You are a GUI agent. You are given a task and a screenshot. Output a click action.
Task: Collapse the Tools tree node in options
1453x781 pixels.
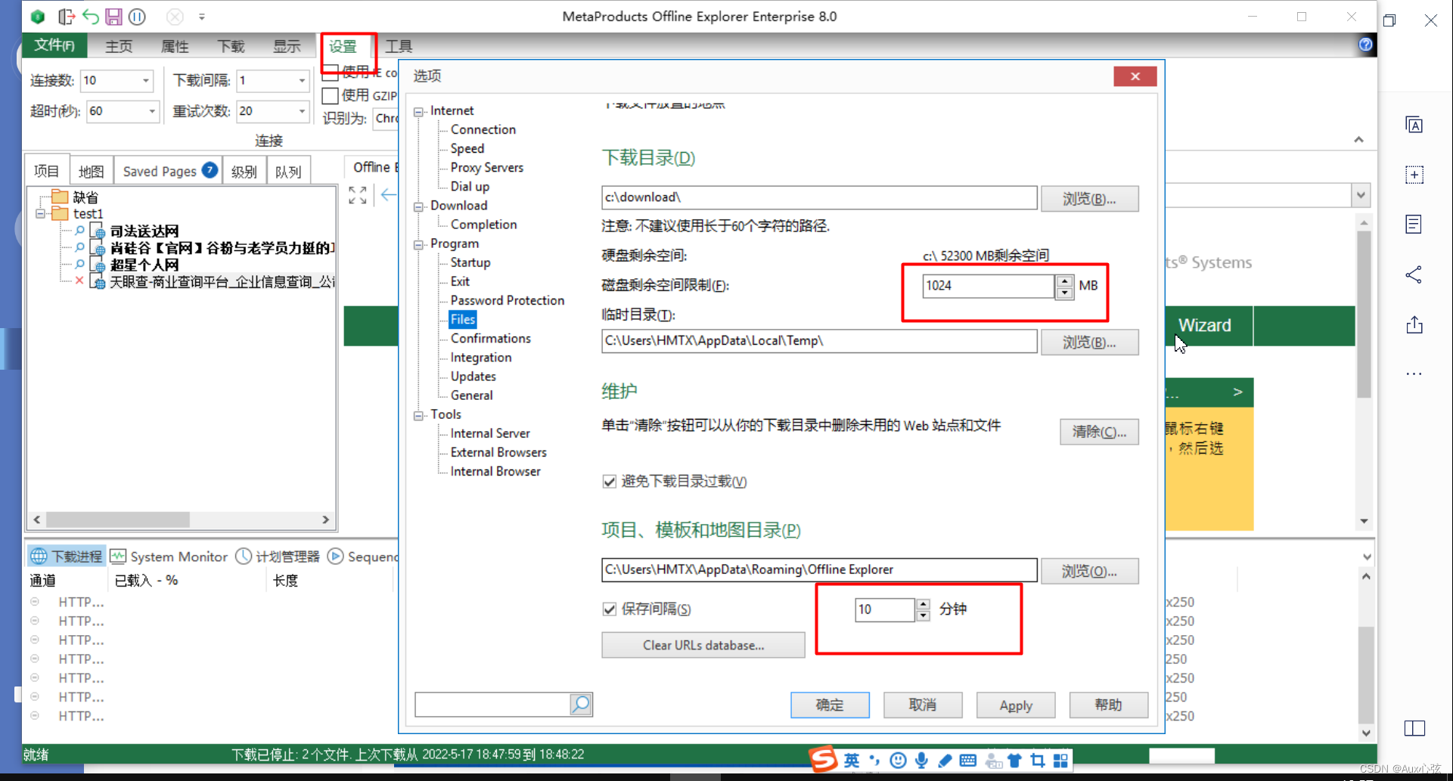[418, 415]
